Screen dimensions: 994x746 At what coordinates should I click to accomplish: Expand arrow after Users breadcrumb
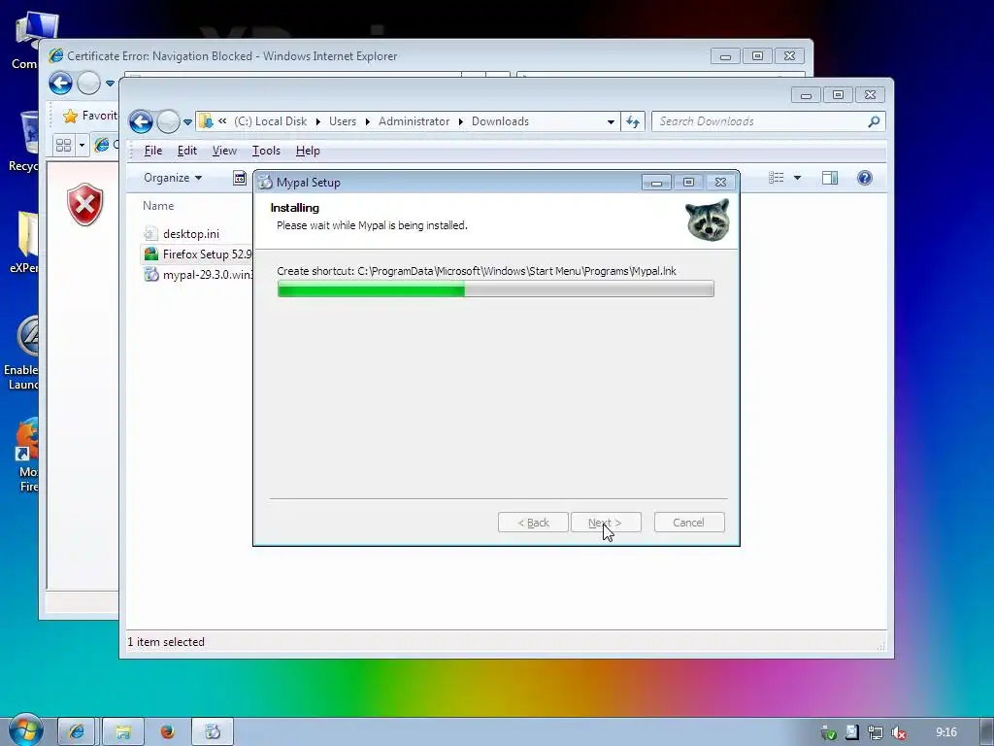(x=368, y=121)
